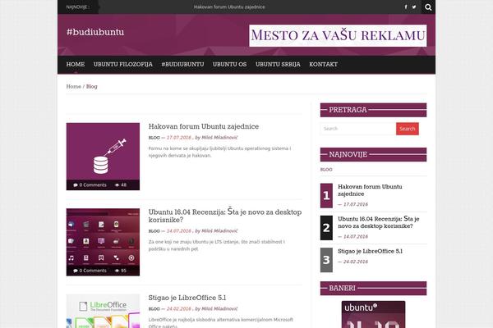Click BLOG category tag under Hakovan forum article

pos(154,138)
